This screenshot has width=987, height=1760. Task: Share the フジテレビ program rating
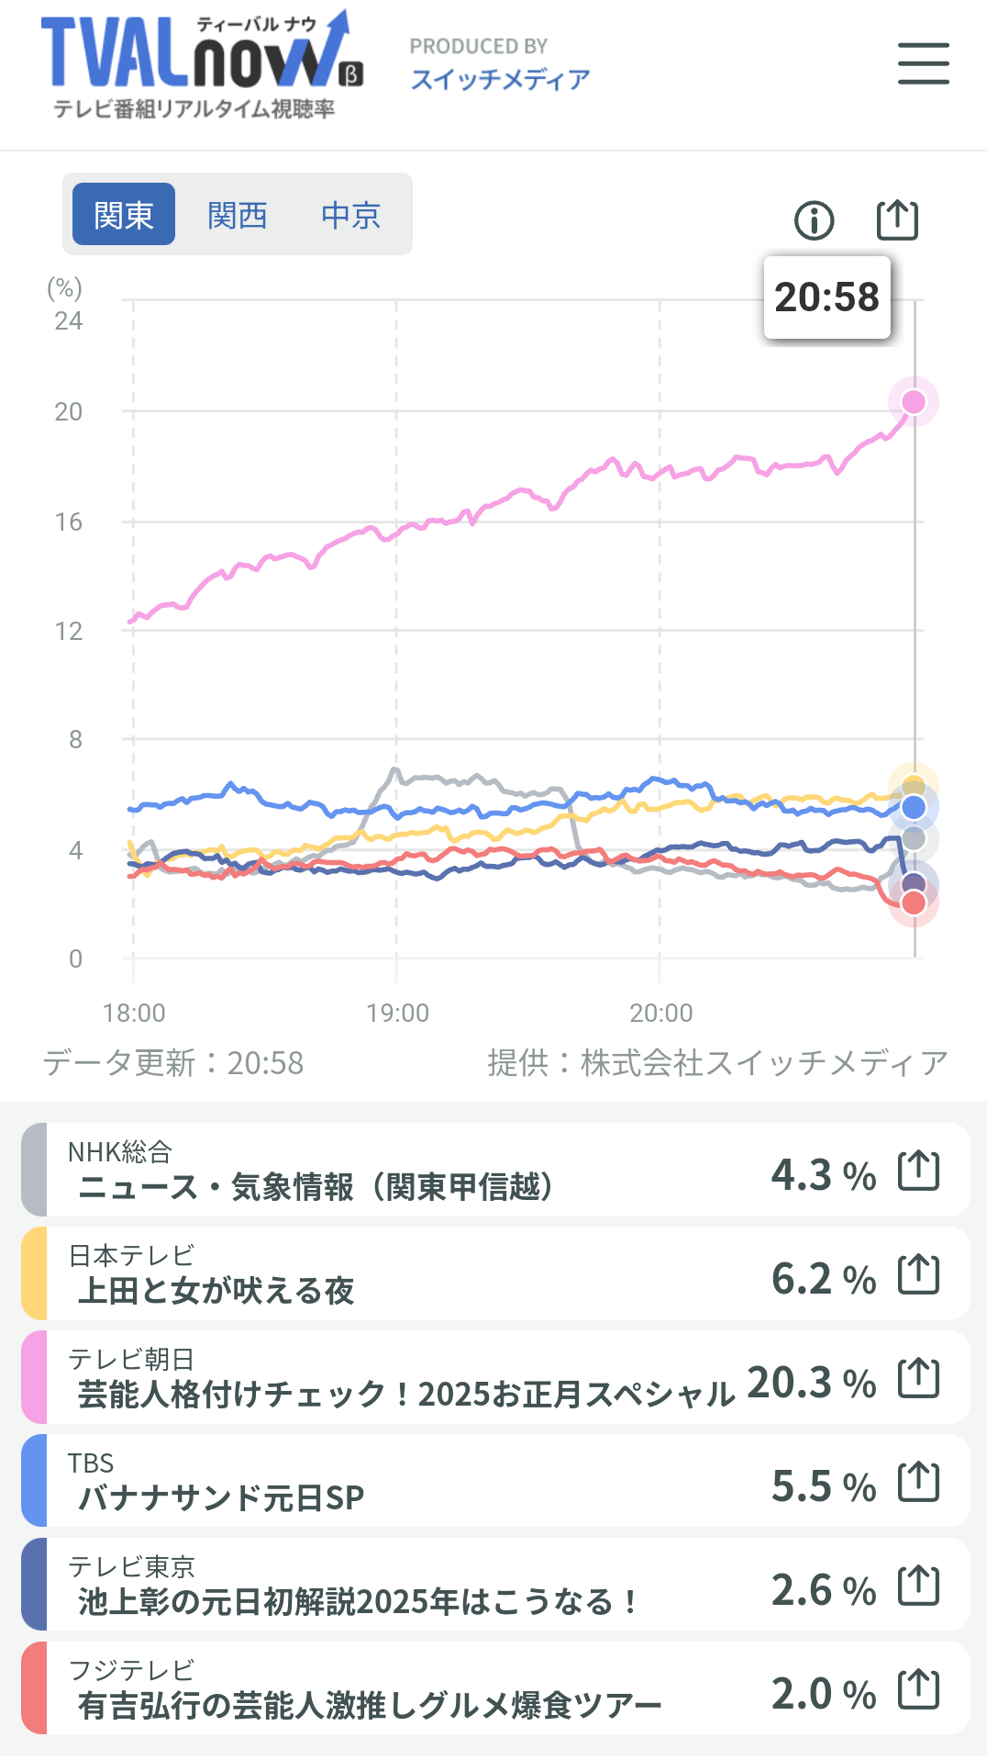pos(918,1689)
